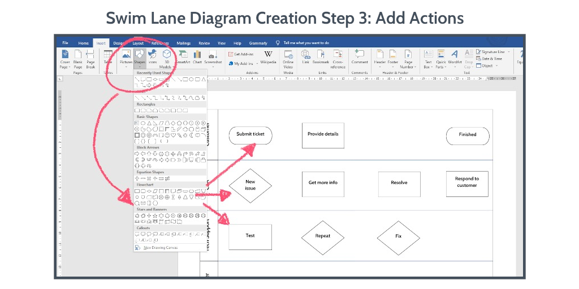
Task: Open the Grammarly tab
Action: tap(258, 43)
